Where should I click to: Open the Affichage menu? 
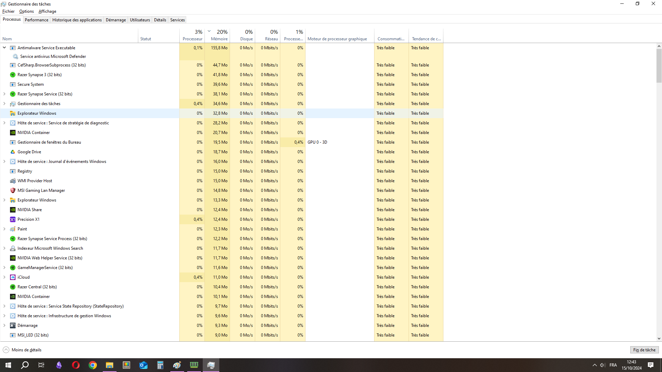47,11
